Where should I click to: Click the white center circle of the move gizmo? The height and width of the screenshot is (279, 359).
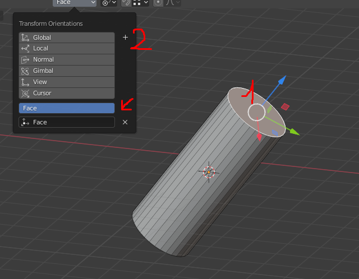(x=256, y=112)
